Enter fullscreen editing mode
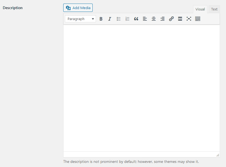Viewport: 226px width, 167px height. 189,19
